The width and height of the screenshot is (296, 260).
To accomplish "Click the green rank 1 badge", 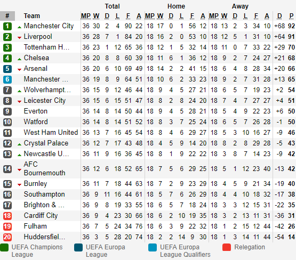I will pos(7,26).
